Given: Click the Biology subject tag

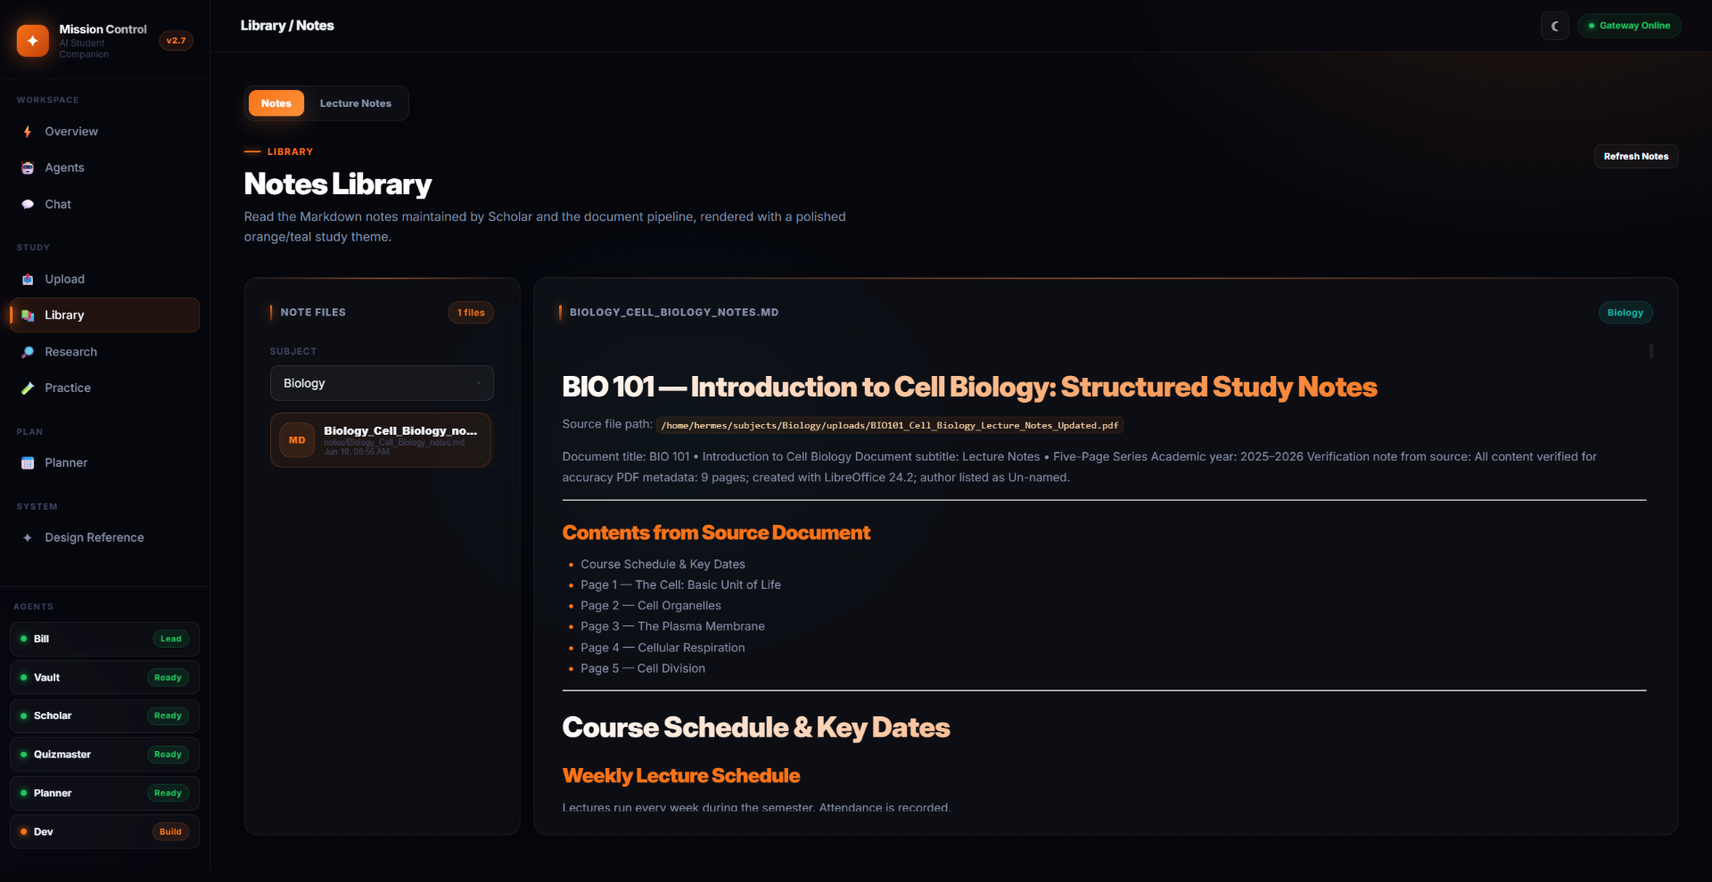Looking at the screenshot, I should pyautogui.click(x=1625, y=313).
